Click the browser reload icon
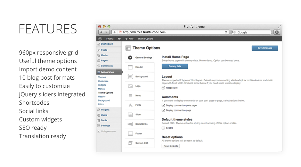The height and width of the screenshot is (167, 301). coord(226,32)
